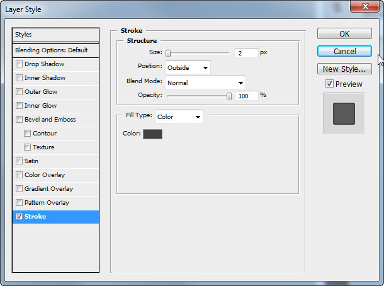Expand the Blend Mode dropdown
Screen dimensions: 384x286
205,83
